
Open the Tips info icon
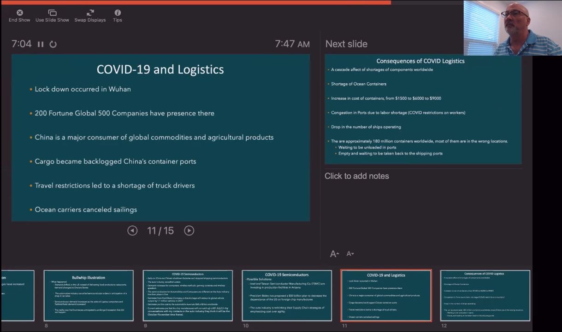[118, 13]
